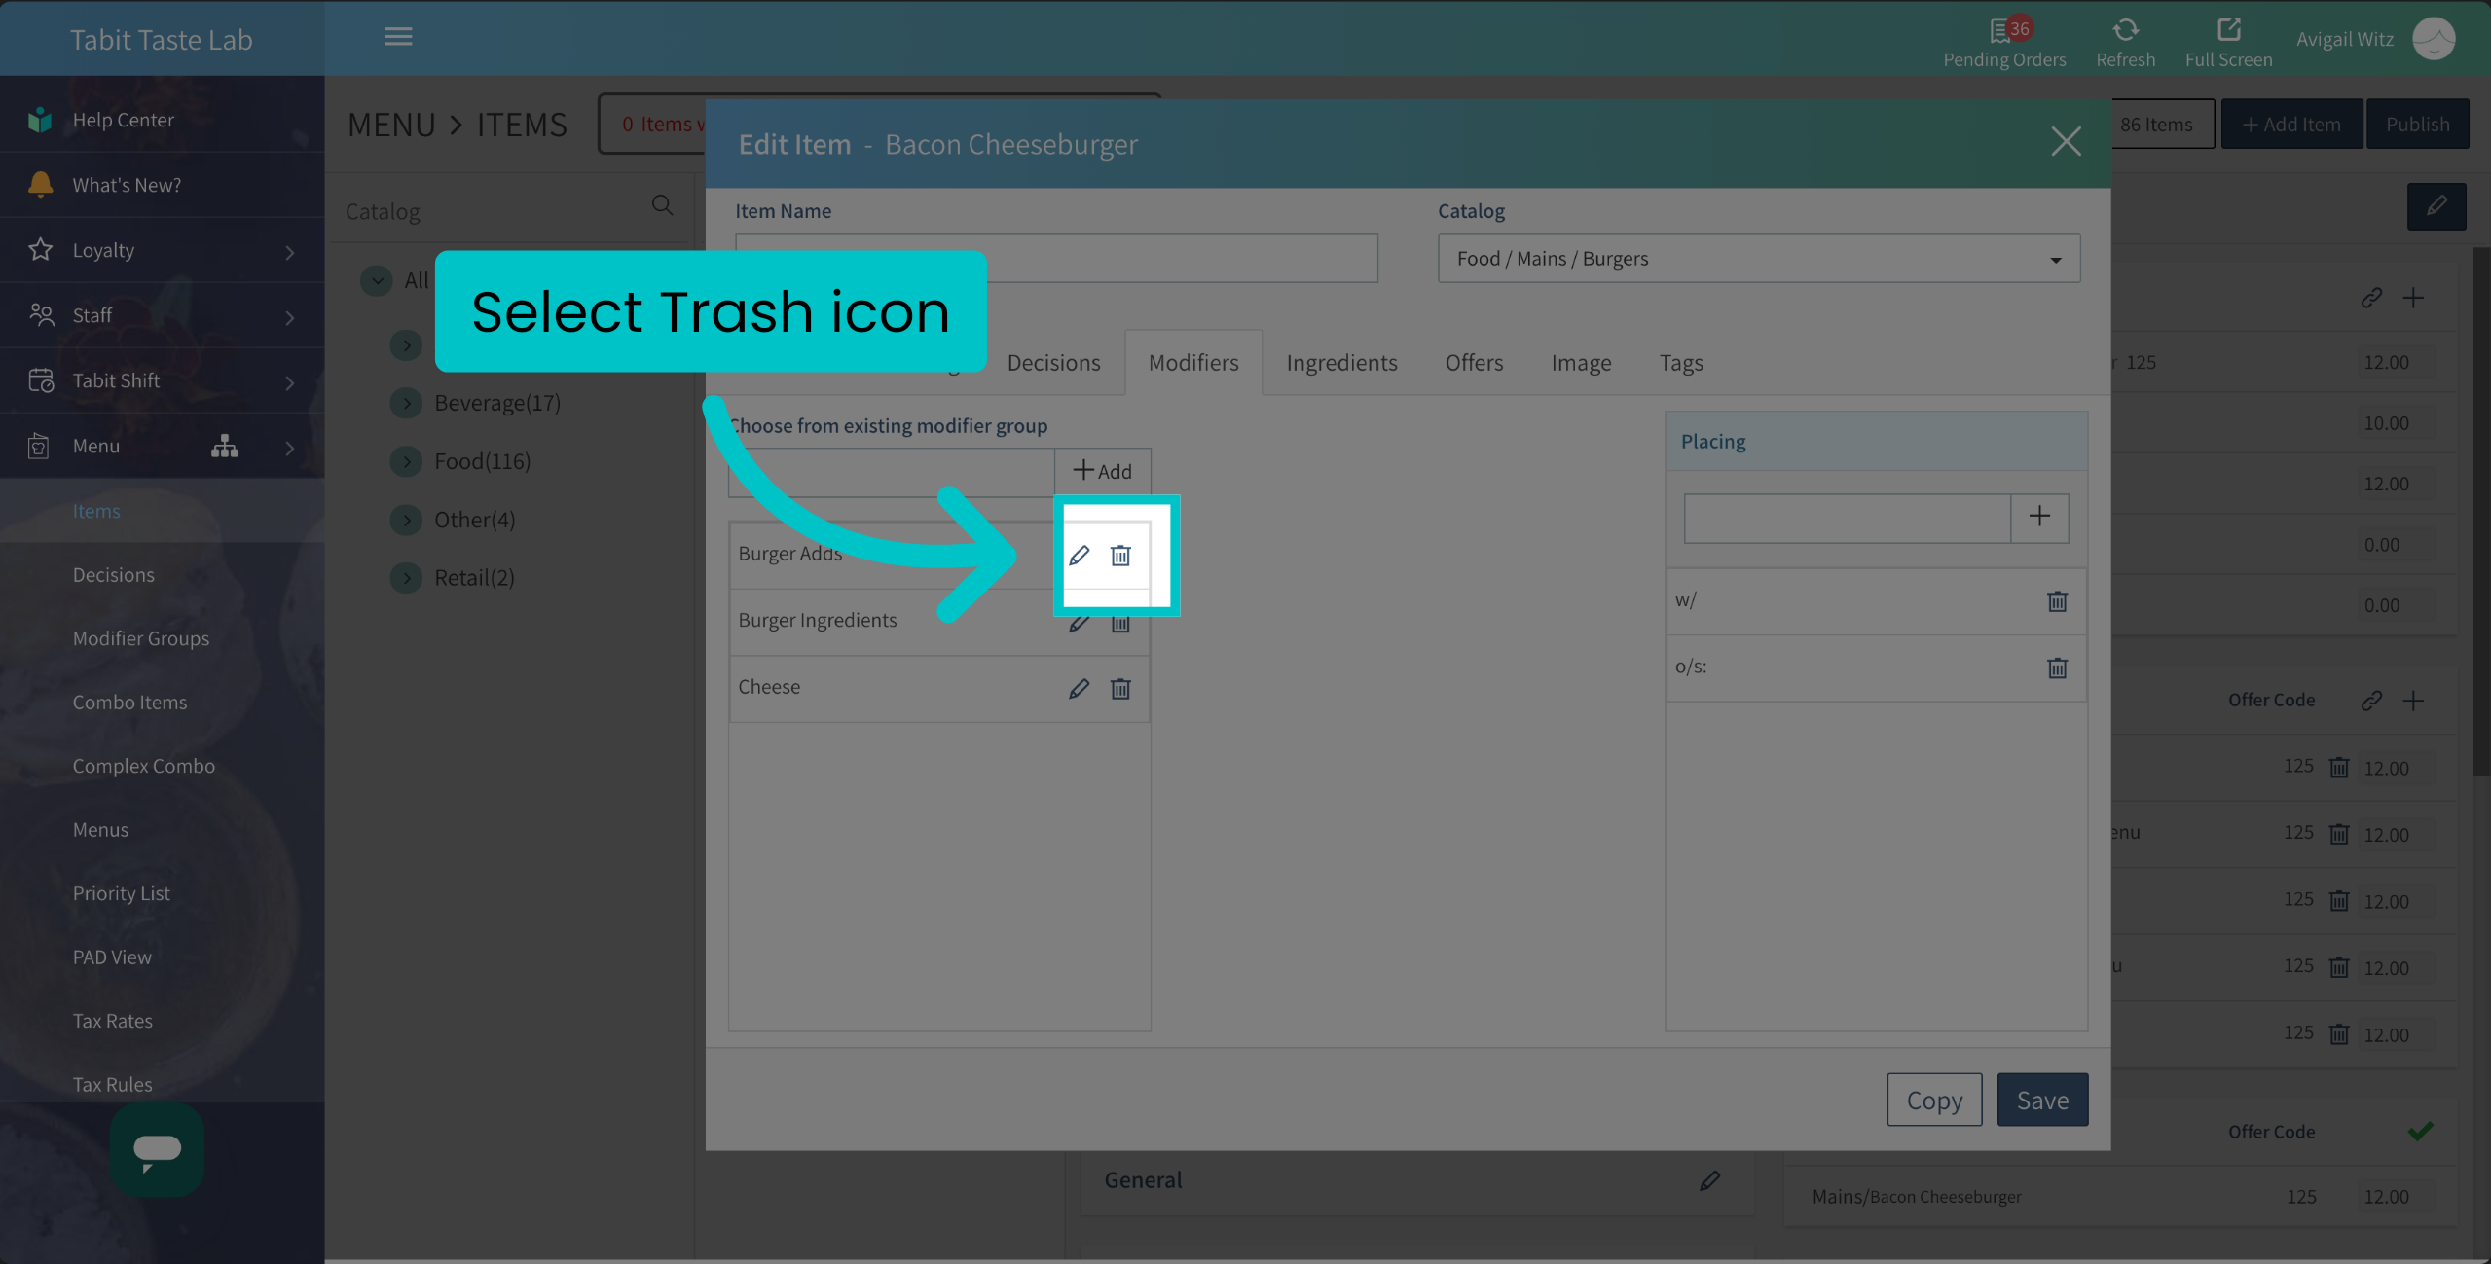Screen dimensions: 2491x1264
Task: Click the Item Name input field
Action: (x=1056, y=258)
